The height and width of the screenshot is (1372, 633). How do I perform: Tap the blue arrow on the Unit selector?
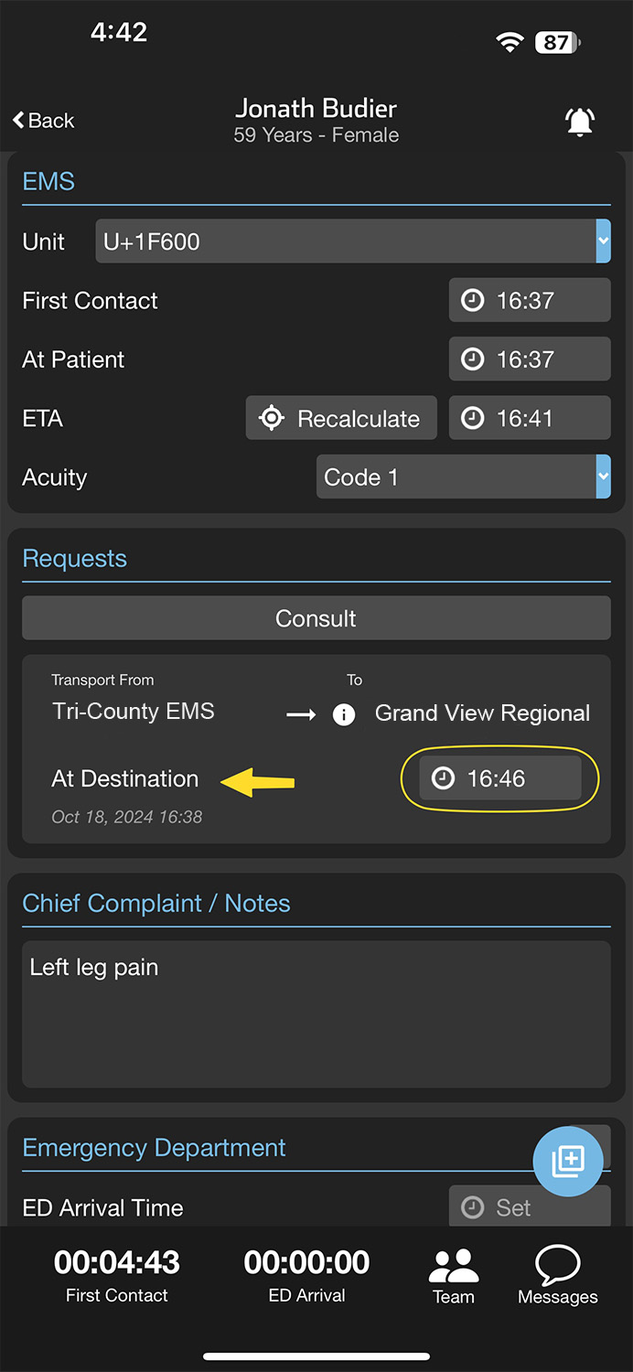tap(603, 241)
